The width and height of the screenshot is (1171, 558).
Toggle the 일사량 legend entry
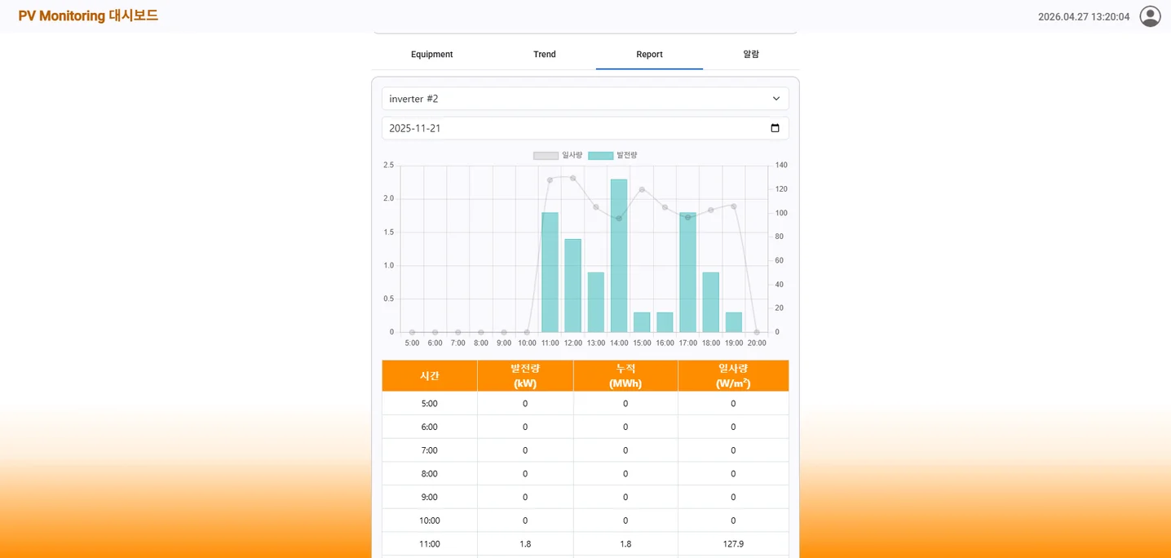558,155
